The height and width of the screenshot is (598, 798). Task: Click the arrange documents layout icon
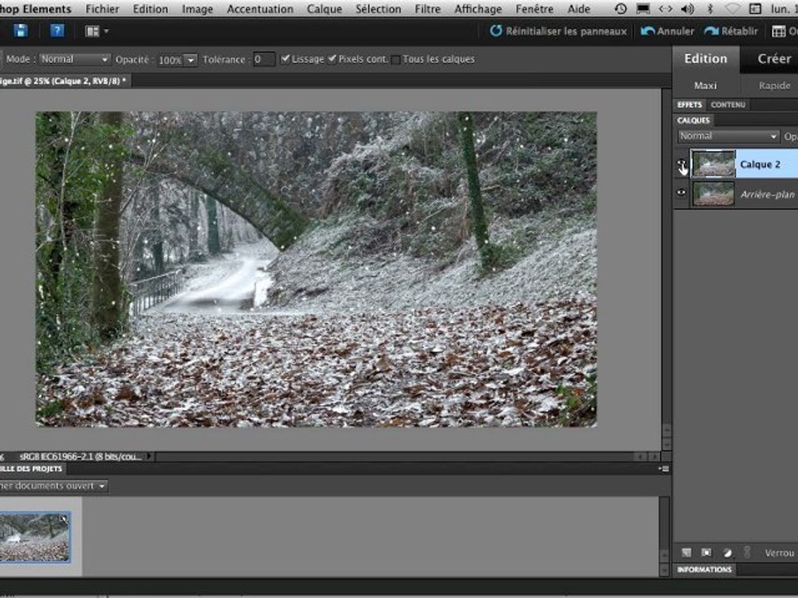(x=92, y=31)
